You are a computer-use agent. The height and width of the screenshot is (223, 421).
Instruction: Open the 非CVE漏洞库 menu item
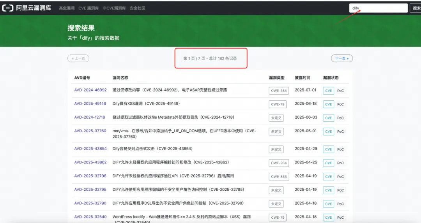[114, 8]
